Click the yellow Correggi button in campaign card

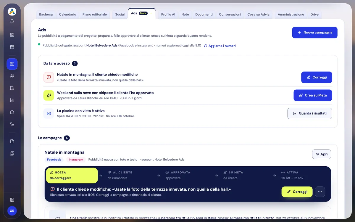click(x=297, y=192)
